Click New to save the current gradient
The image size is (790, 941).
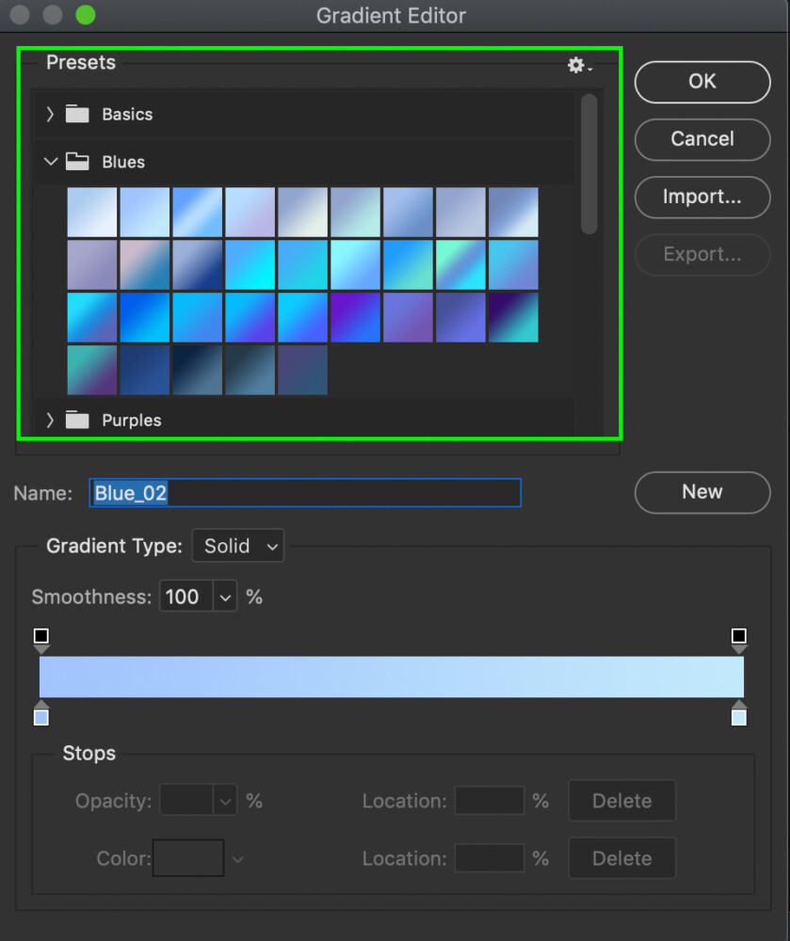pos(702,492)
